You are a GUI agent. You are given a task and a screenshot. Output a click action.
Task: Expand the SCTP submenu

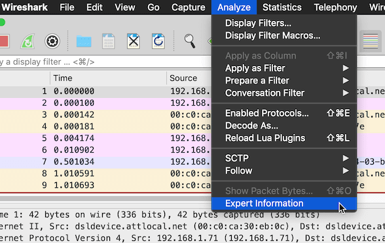pyautogui.click(x=284, y=158)
